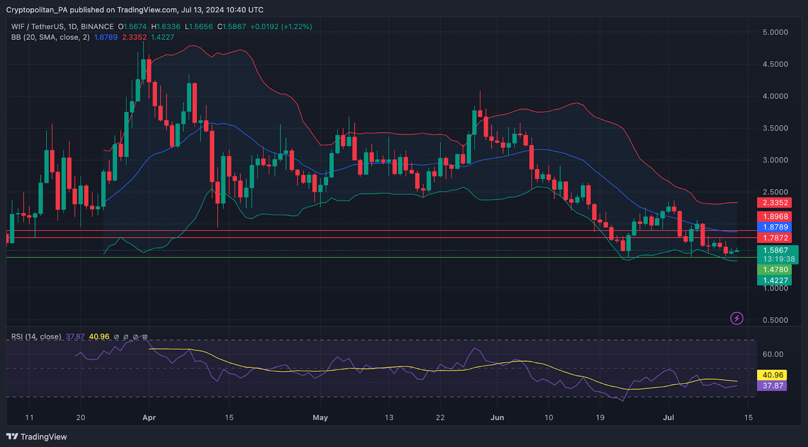
Task: Click the 37.87 purple RSI value tag
Action: tap(772, 386)
